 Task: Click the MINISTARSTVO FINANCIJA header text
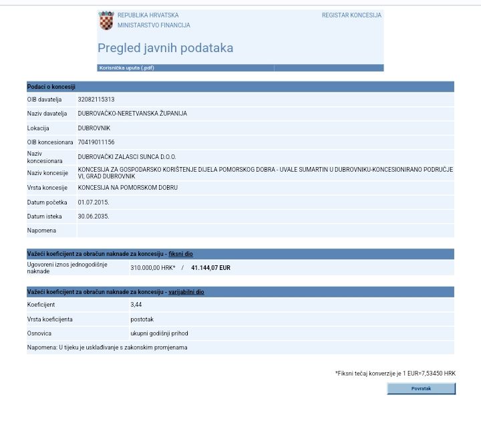(154, 25)
